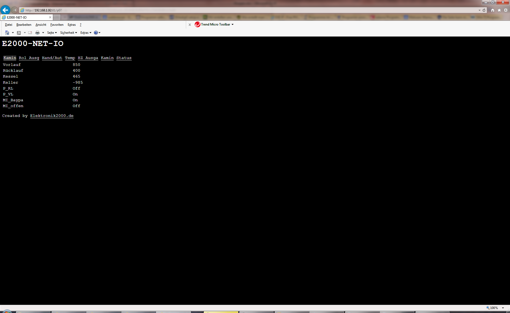Follow the Elektronik2000.de link
Image resolution: width=510 pixels, height=313 pixels.
52,116
